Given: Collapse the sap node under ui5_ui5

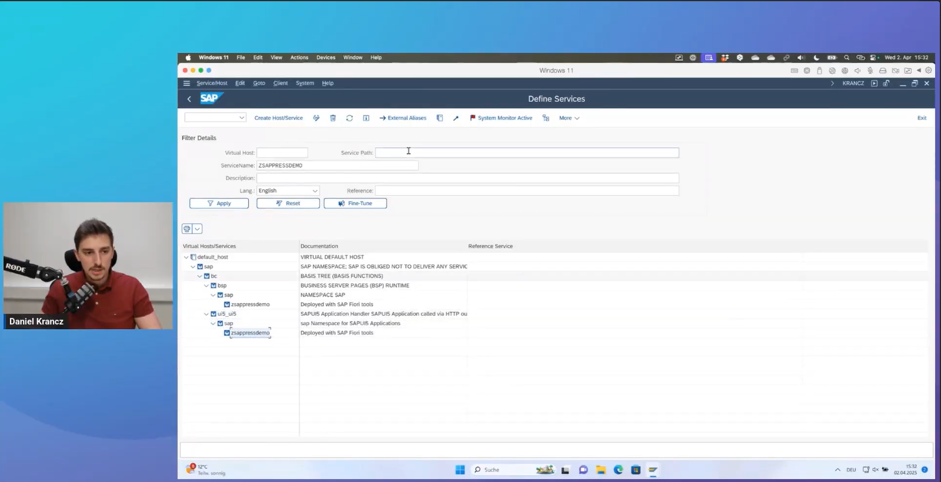Looking at the screenshot, I should coord(213,323).
